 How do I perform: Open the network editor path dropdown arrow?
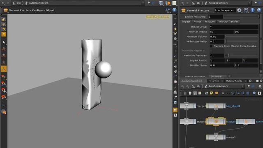[x=242, y=86]
